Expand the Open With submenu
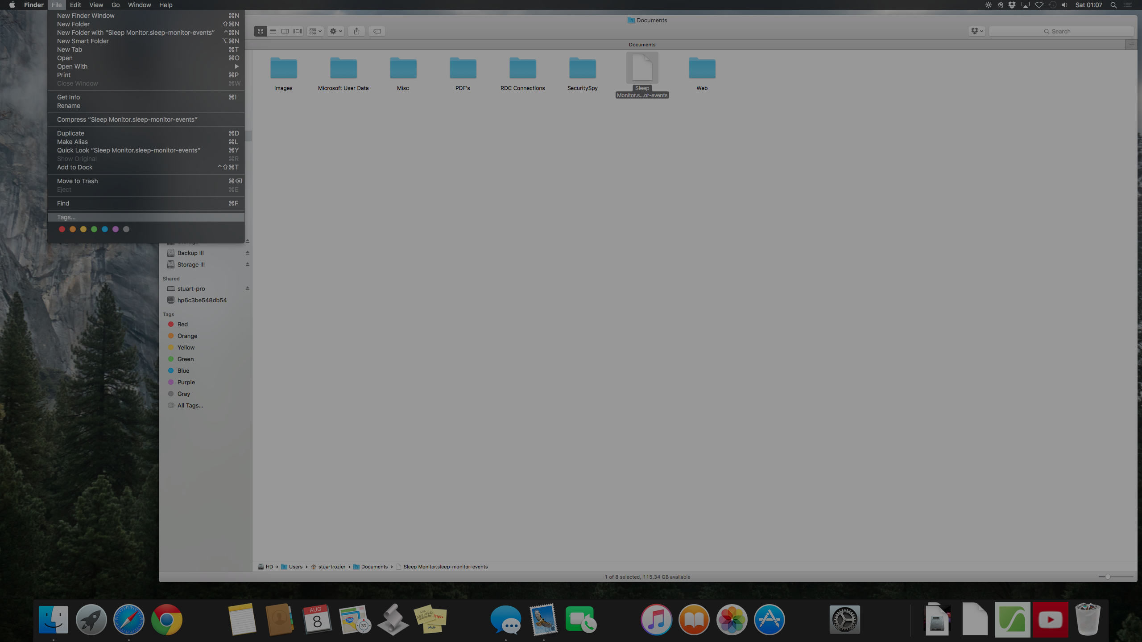This screenshot has width=1142, height=642. coord(146,66)
